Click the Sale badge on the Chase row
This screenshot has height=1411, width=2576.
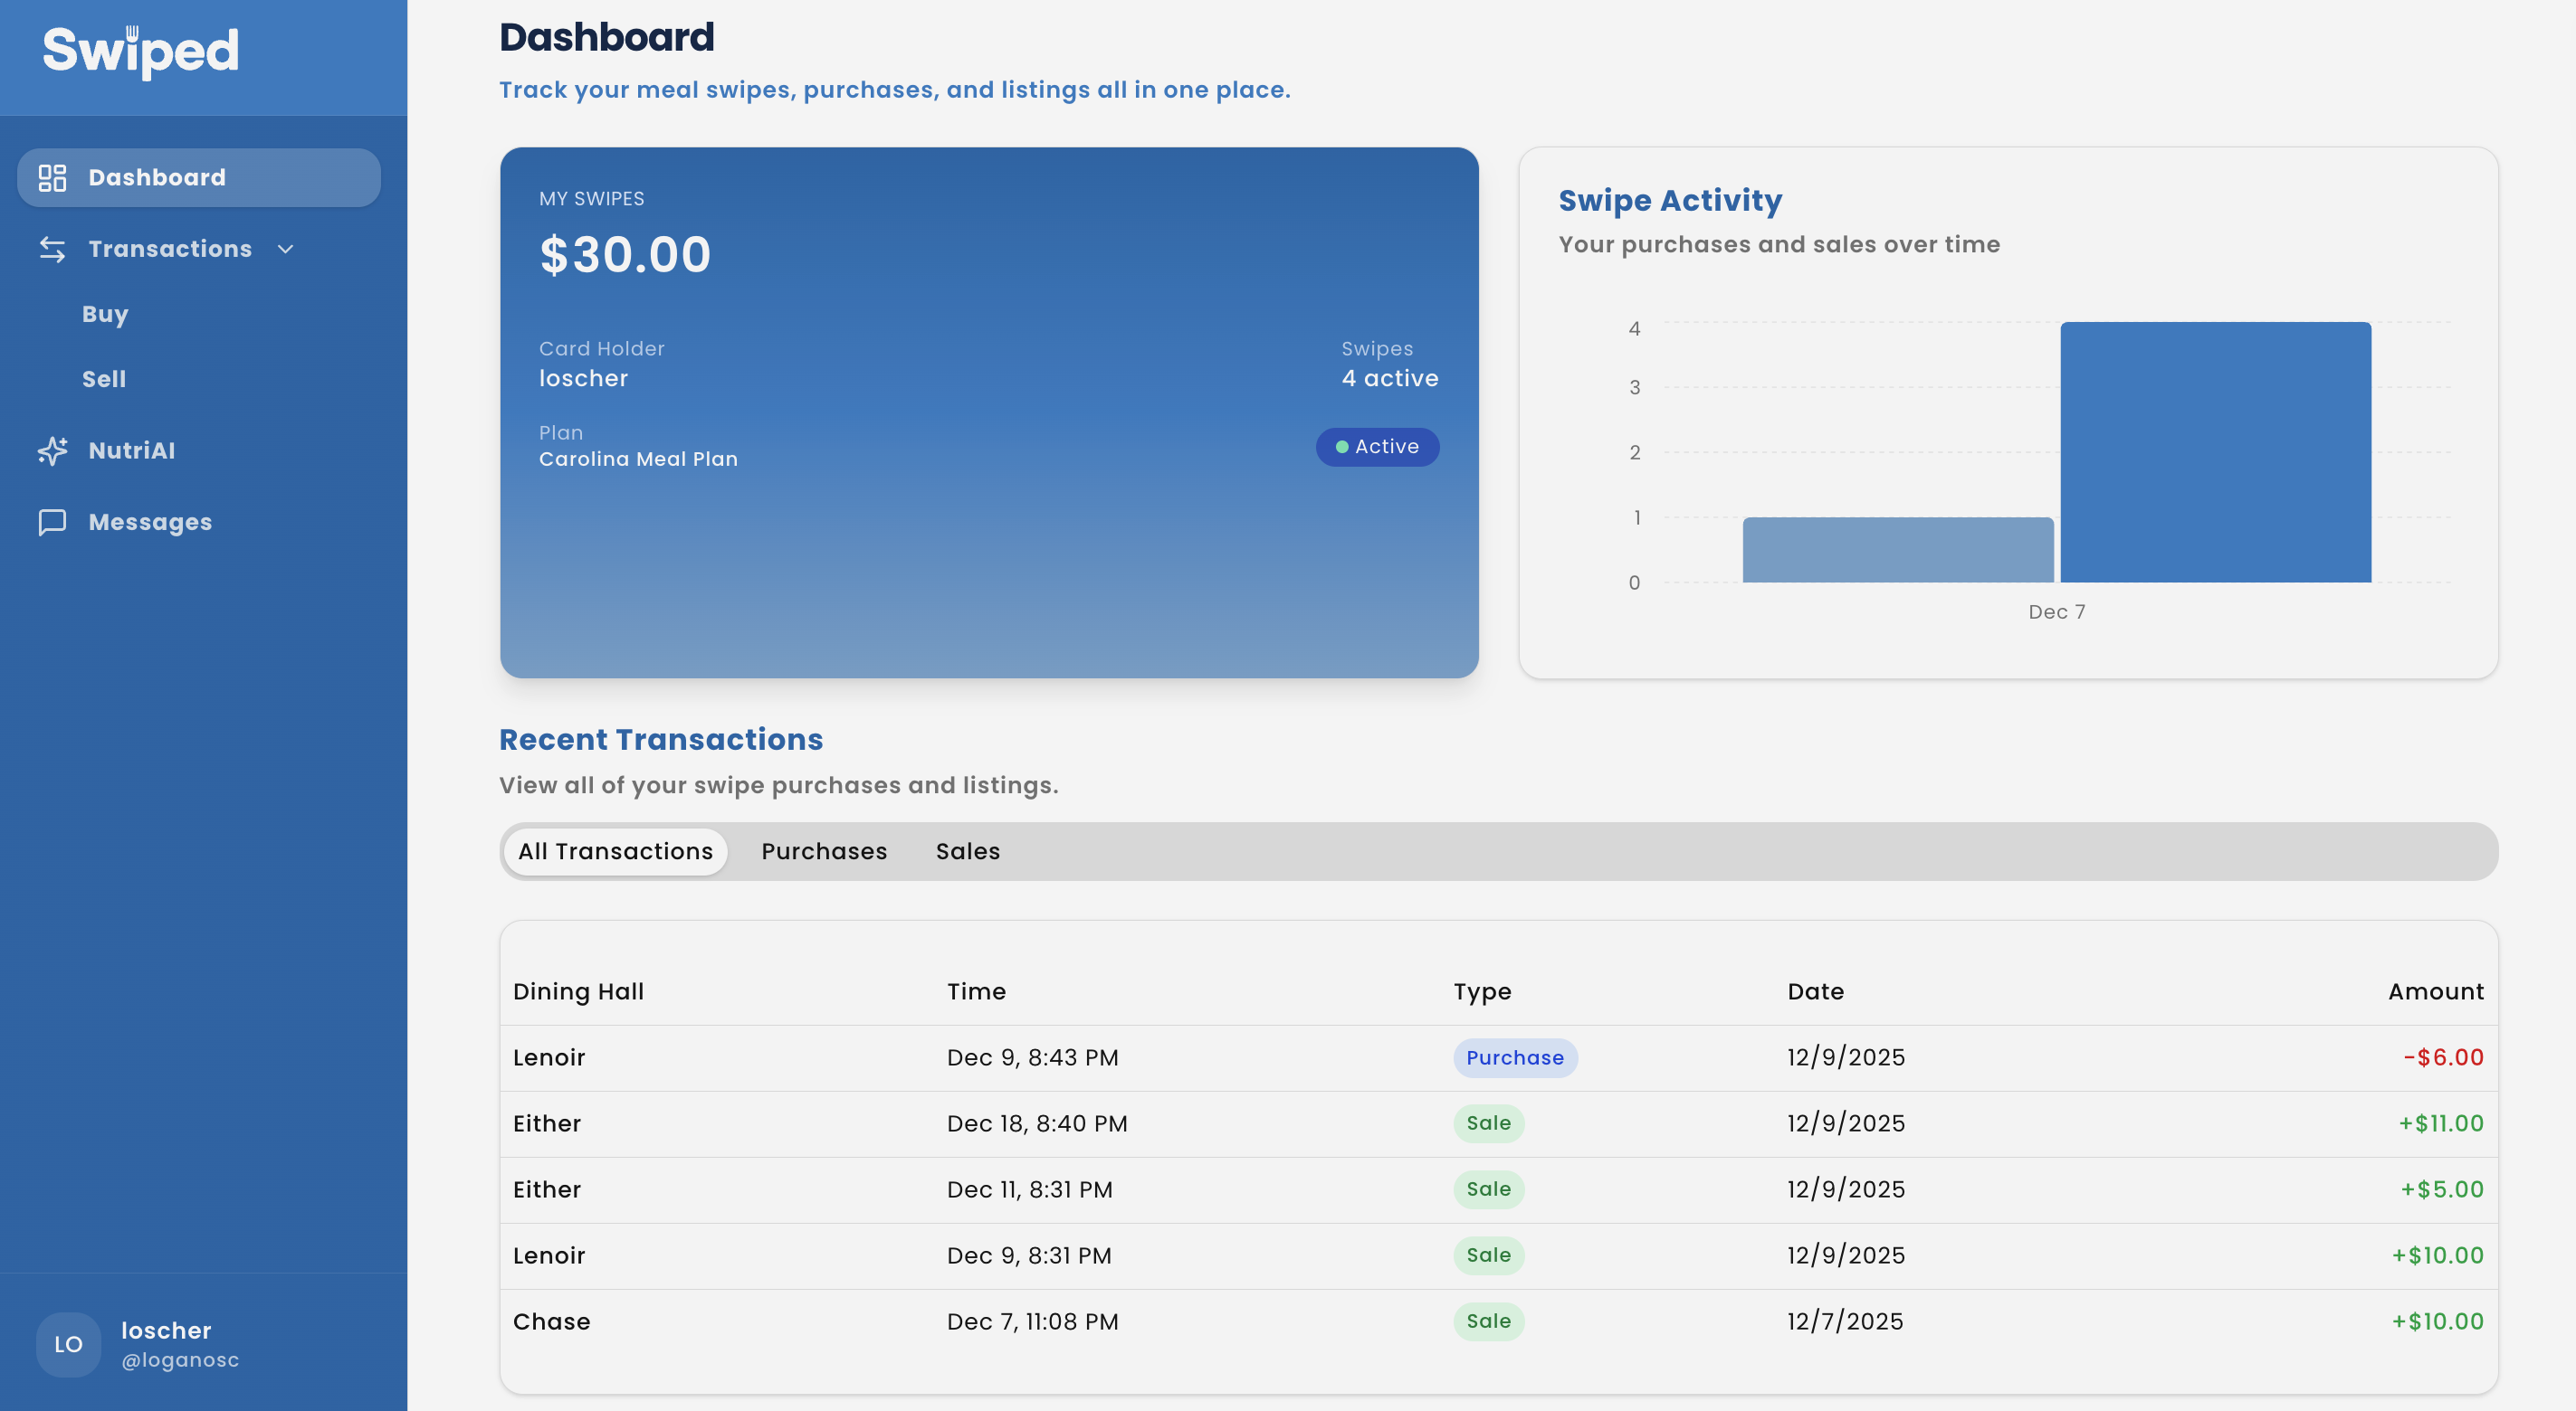(x=1488, y=1321)
